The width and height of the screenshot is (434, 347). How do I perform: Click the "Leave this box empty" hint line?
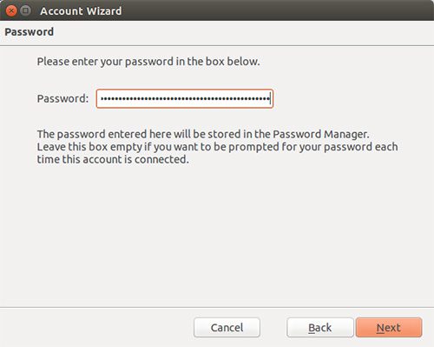(217, 147)
